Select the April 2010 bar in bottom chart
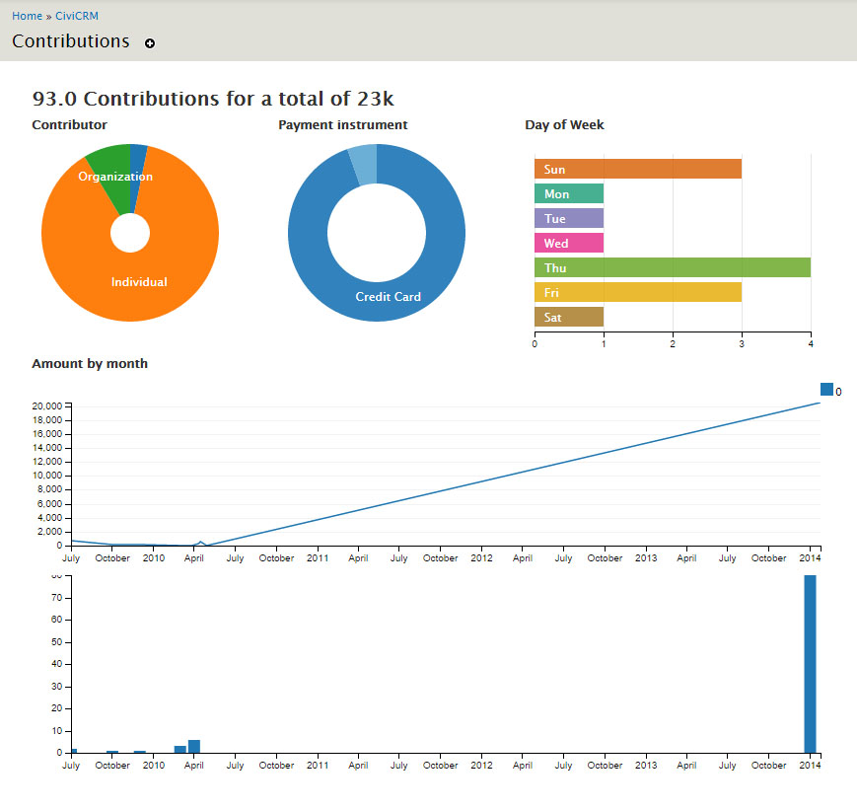This screenshot has width=857, height=810. point(194,746)
